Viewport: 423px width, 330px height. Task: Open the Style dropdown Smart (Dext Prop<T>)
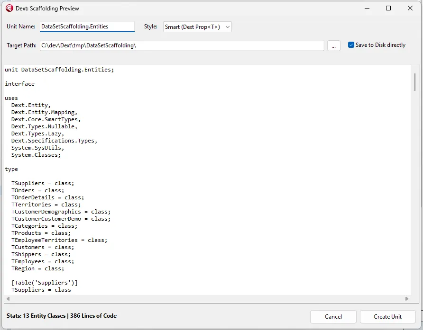(197, 27)
